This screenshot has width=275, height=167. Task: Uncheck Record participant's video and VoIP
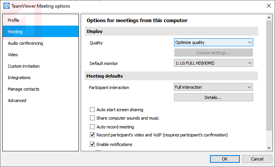point(92,135)
